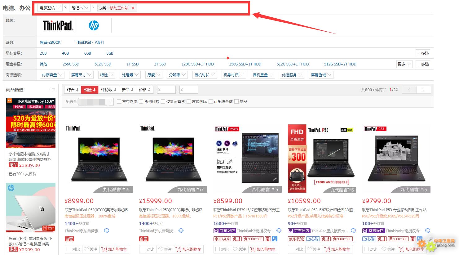Select the HP brand logo
The image size is (459, 255).
pos(94,25)
